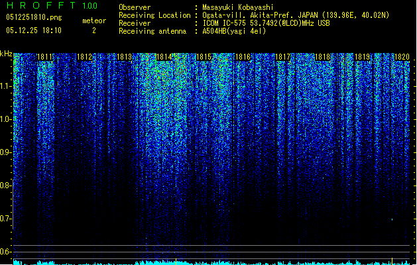Click the 1.0 kHz frequency axis label
417x265 pixels.
click(5, 119)
